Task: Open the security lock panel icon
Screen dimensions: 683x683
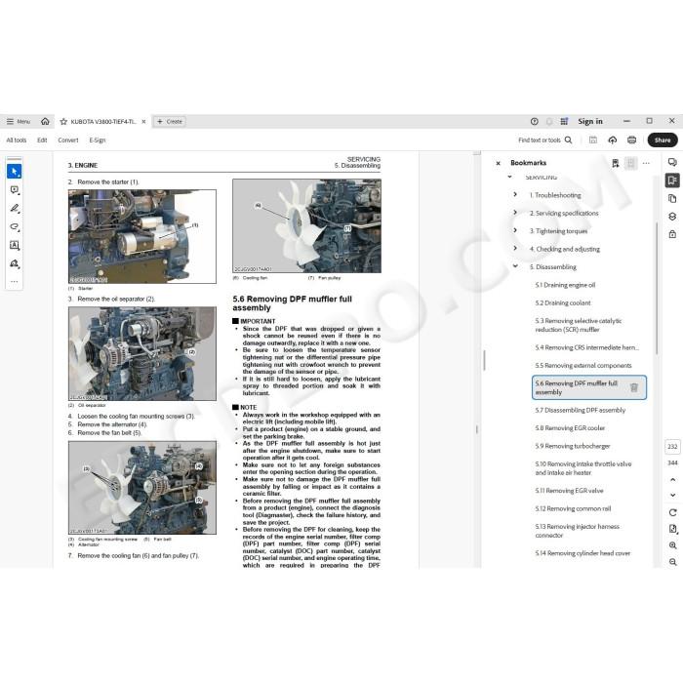Action: pyautogui.click(x=672, y=234)
